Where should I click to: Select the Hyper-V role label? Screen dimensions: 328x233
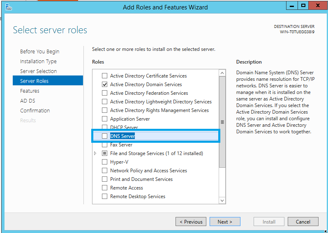pyautogui.click(x=119, y=162)
